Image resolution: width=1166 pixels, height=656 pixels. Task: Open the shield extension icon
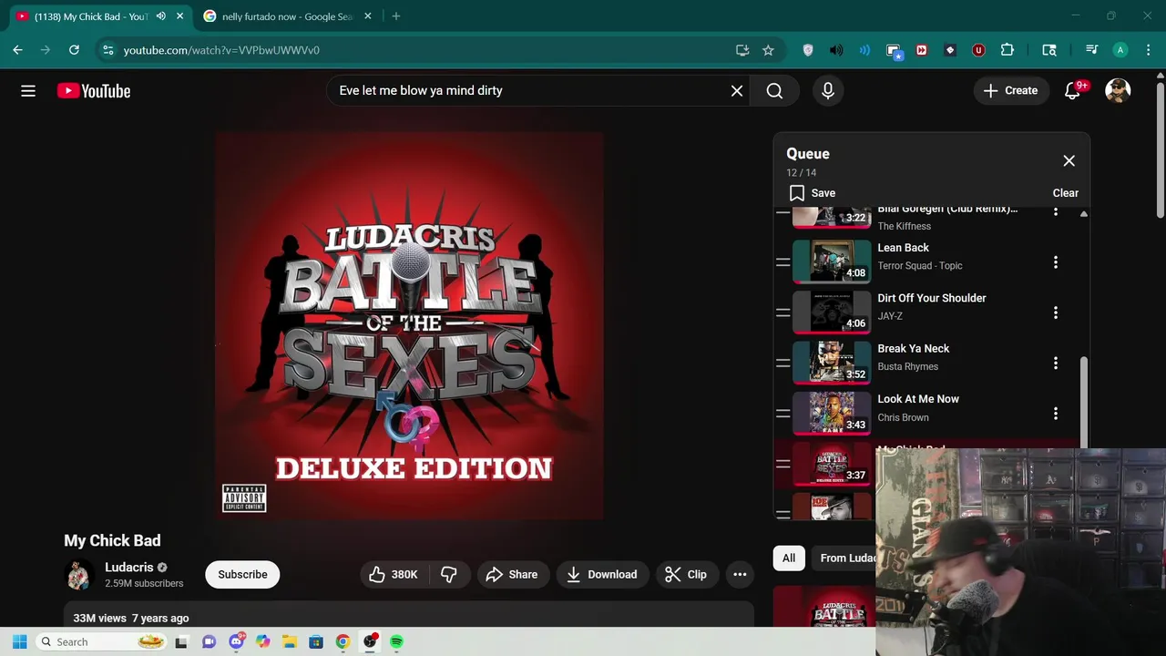[807, 50]
